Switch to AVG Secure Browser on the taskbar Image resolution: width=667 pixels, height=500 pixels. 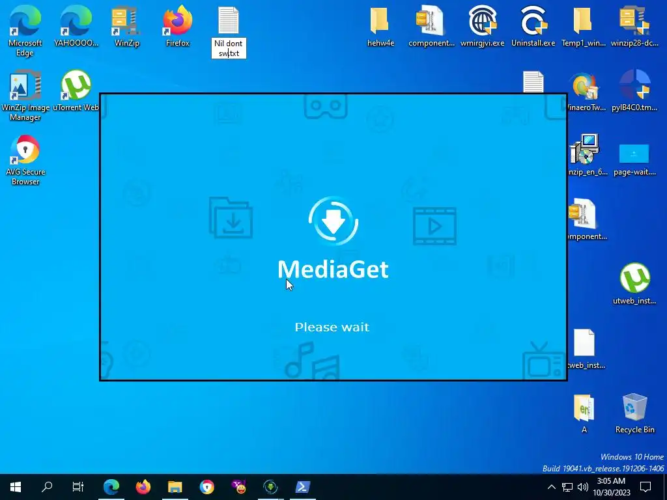tap(207, 487)
